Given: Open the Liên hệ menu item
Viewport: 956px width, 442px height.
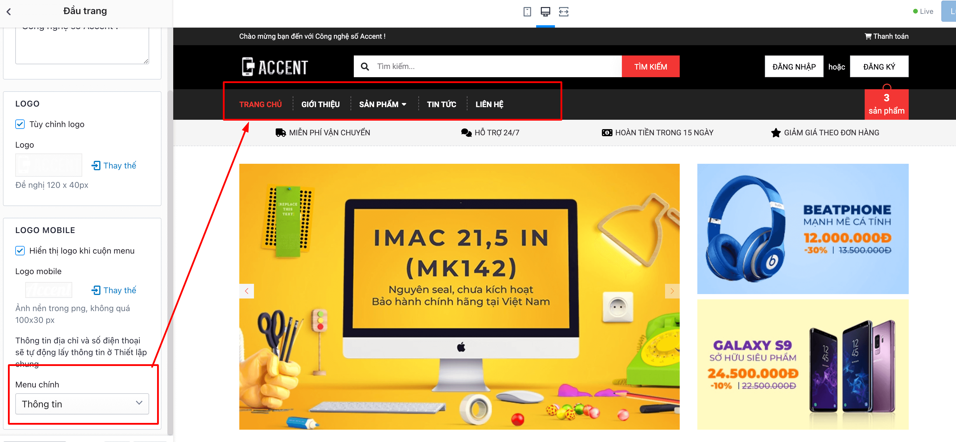Looking at the screenshot, I should pos(489,104).
